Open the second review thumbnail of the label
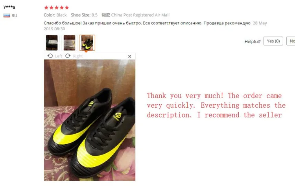Viewport: 295px width, 186px height. (69, 43)
